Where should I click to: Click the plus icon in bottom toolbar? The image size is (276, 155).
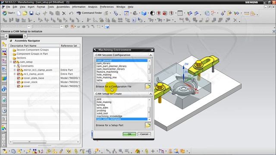[x=153, y=151]
